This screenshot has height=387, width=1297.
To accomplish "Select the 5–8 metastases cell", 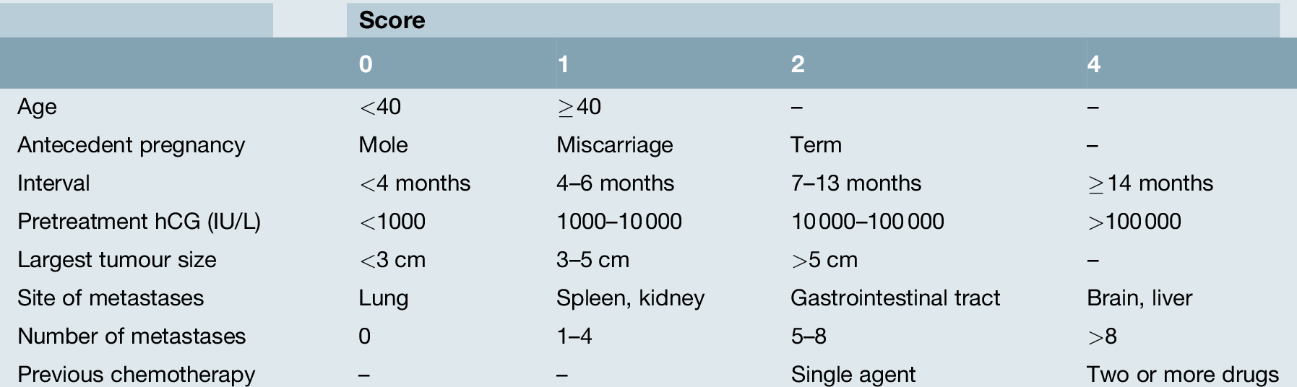I will (x=809, y=336).
